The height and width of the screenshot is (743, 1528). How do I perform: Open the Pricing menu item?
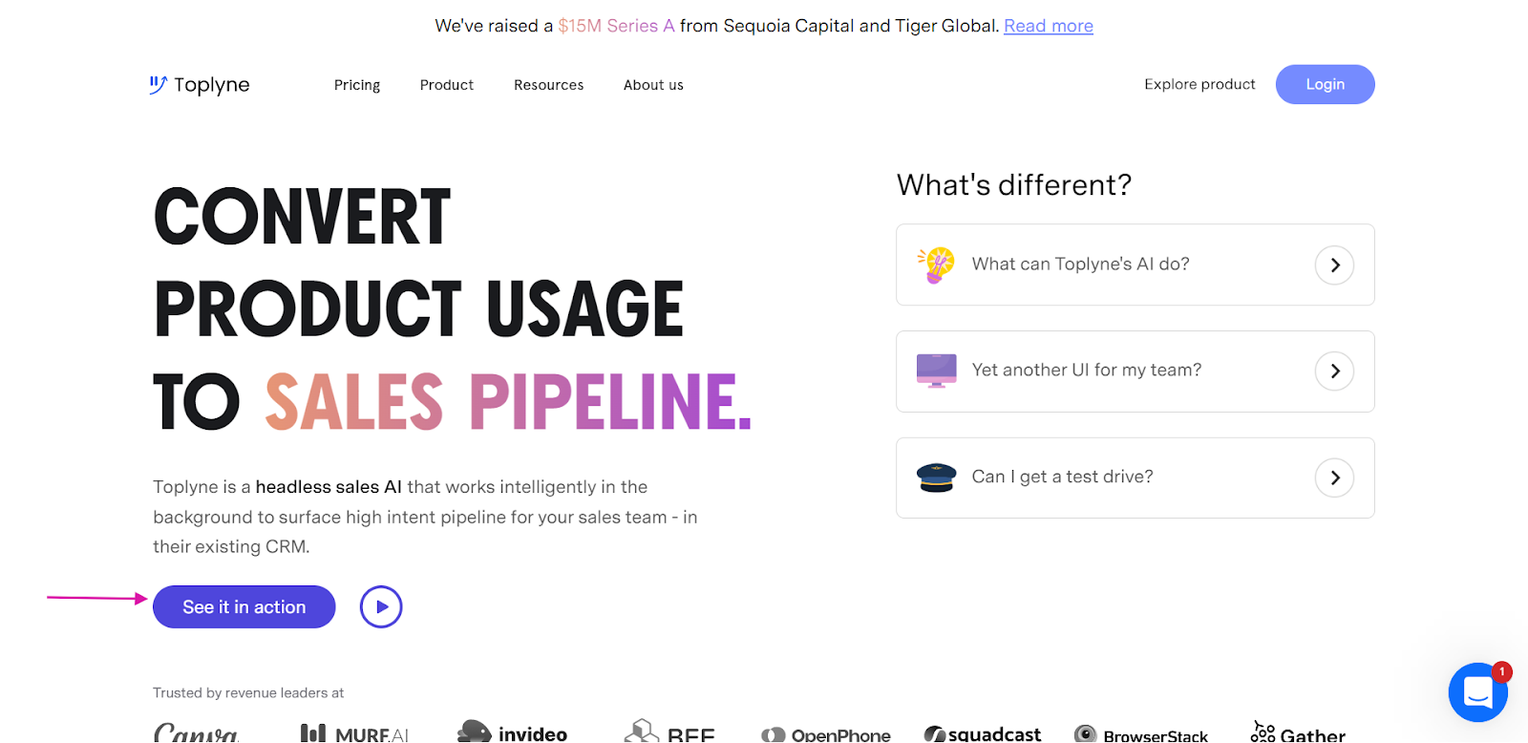pyautogui.click(x=357, y=85)
